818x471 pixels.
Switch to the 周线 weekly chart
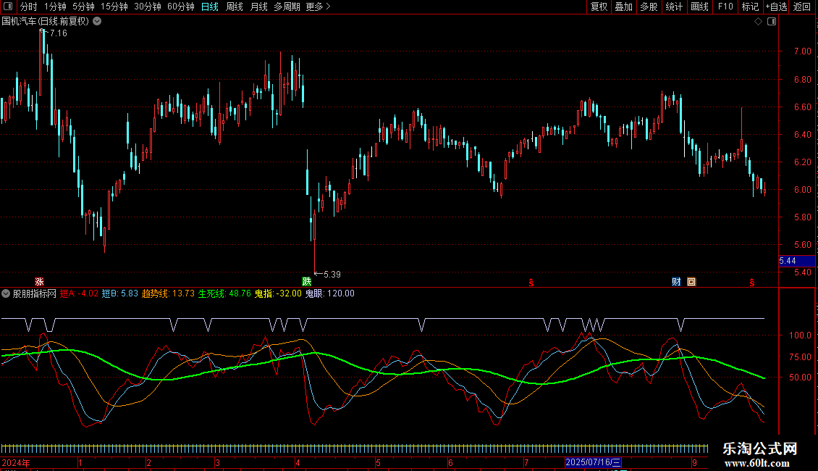(x=235, y=7)
